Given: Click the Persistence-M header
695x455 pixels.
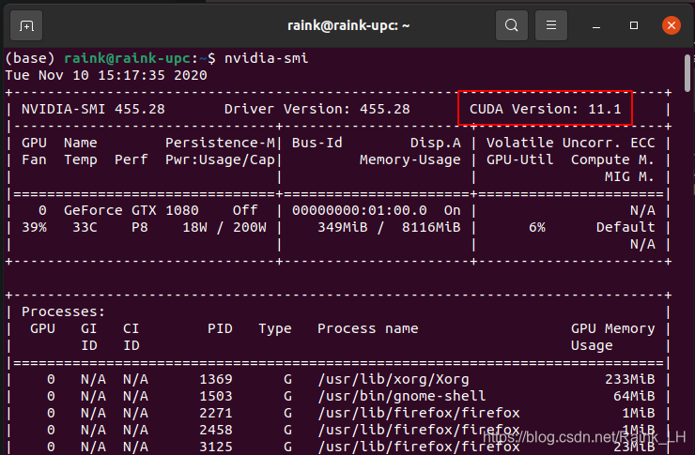Looking at the screenshot, I should click(220, 143).
